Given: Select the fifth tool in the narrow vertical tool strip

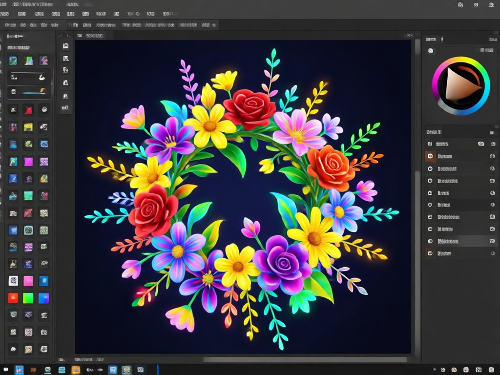Looking at the screenshot, I should pyautogui.click(x=66, y=96).
